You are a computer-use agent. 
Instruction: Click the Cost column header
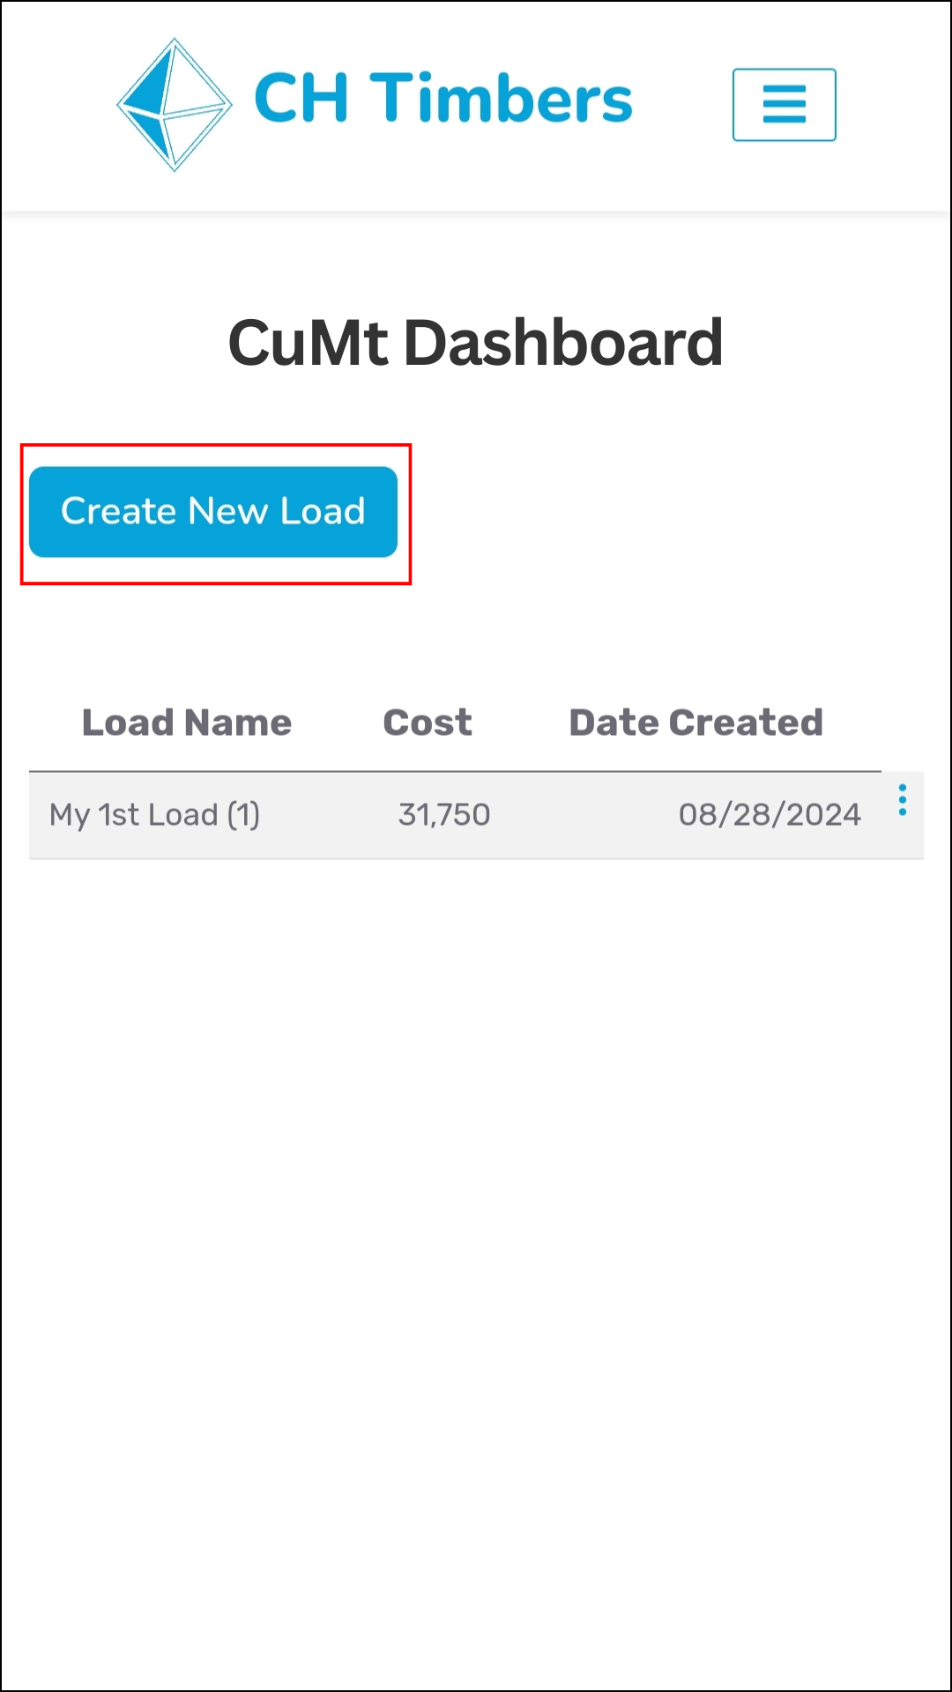pyautogui.click(x=428, y=723)
